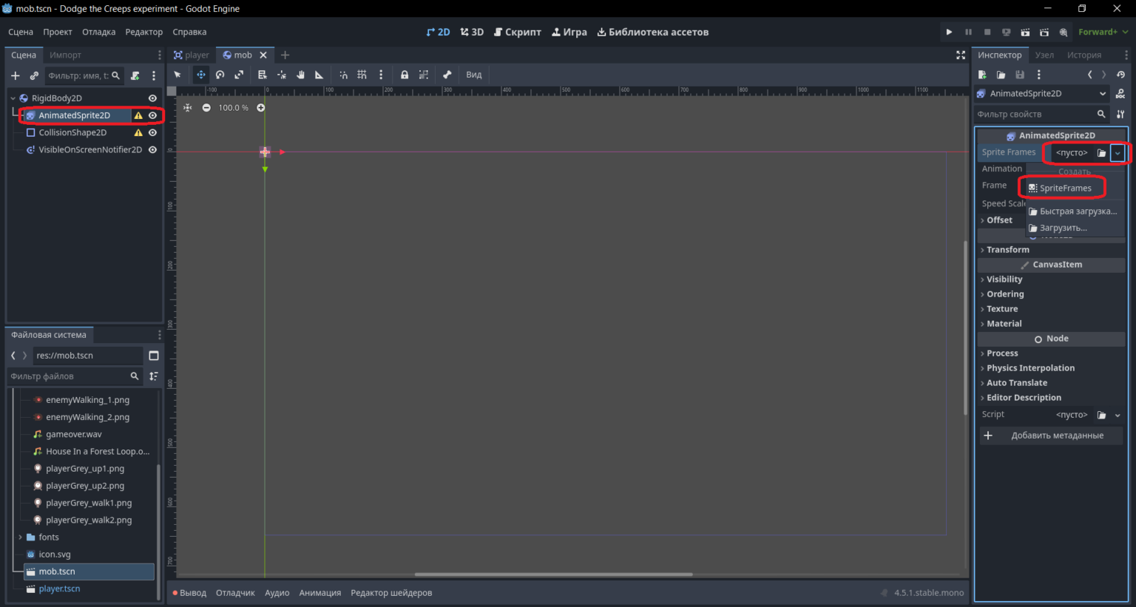This screenshot has height=607, width=1136.
Task: Activate the Pan mode hand tool
Action: [301, 75]
